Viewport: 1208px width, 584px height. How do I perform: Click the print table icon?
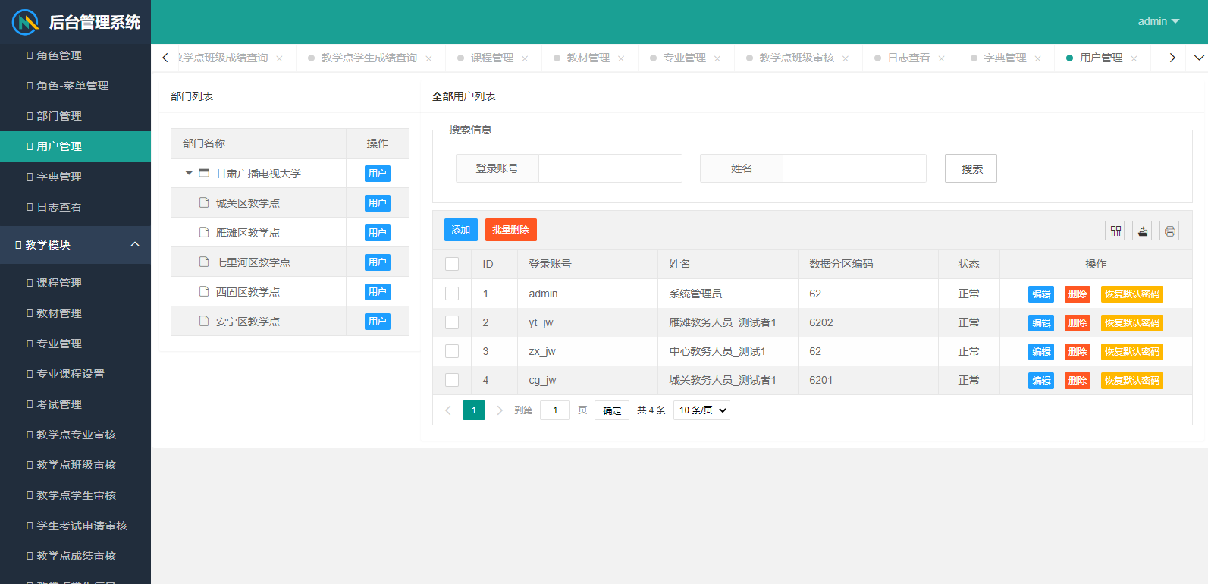[1169, 231]
